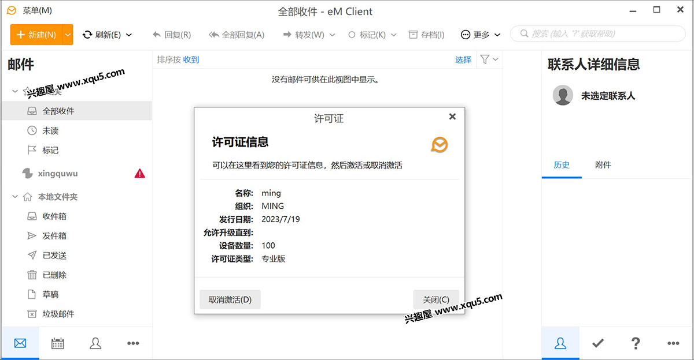Click organization value MING
The image size is (694, 360).
click(x=273, y=206)
